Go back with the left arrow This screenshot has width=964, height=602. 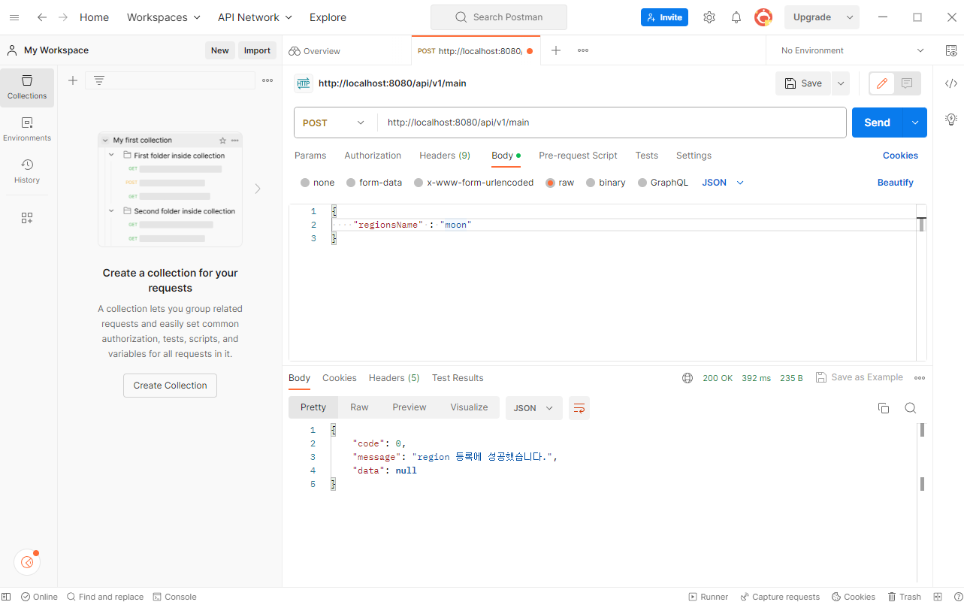click(42, 17)
